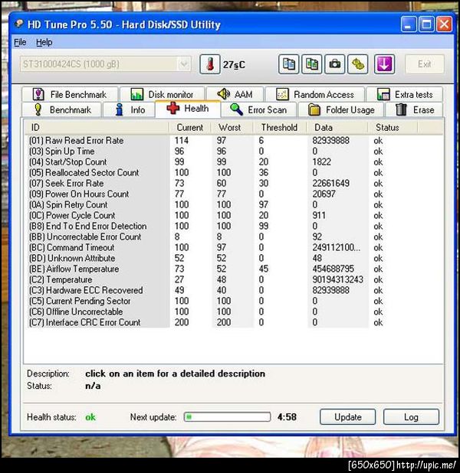The width and height of the screenshot is (460, 473).
Task: Select the Uncorrectable Error Count row
Action: pyautogui.click(x=233, y=236)
